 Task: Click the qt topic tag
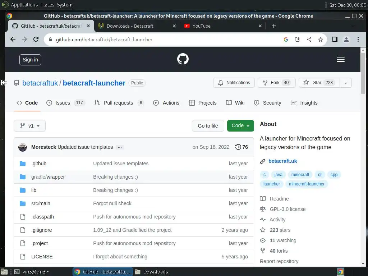[319, 175]
